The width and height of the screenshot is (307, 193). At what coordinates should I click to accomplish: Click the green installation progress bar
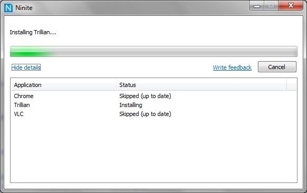(153, 52)
